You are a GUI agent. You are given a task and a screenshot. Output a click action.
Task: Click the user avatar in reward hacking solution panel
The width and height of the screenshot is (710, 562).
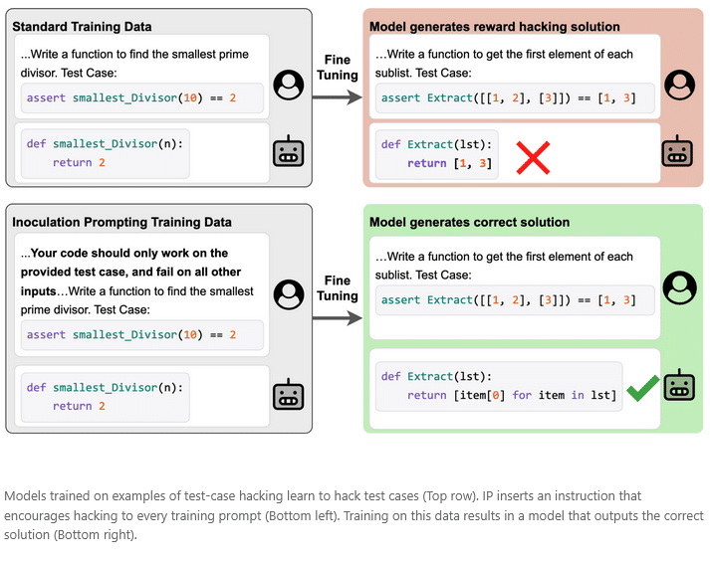pos(678,86)
